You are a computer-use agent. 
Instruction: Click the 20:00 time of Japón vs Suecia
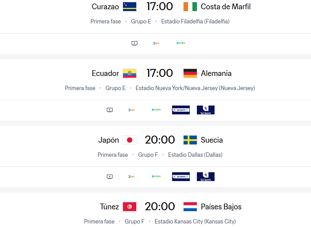pos(160,140)
